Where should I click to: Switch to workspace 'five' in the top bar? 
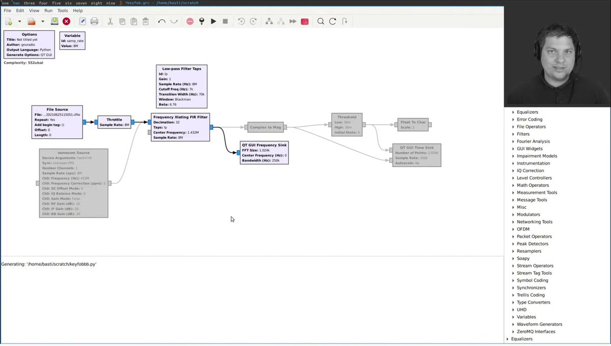(57, 3)
